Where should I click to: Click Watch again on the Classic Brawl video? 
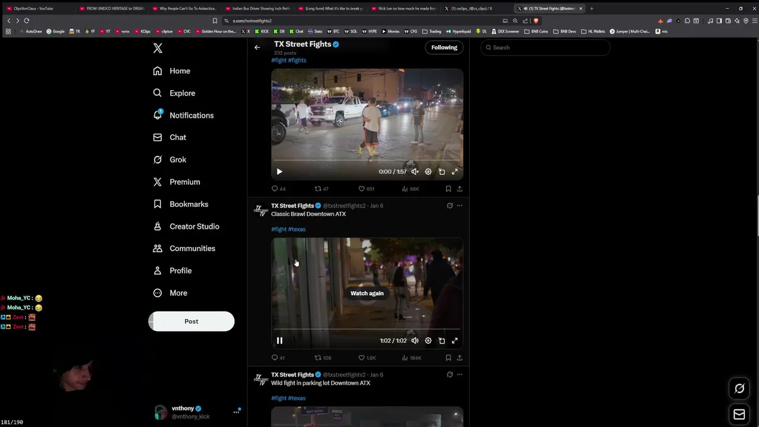coord(367,293)
